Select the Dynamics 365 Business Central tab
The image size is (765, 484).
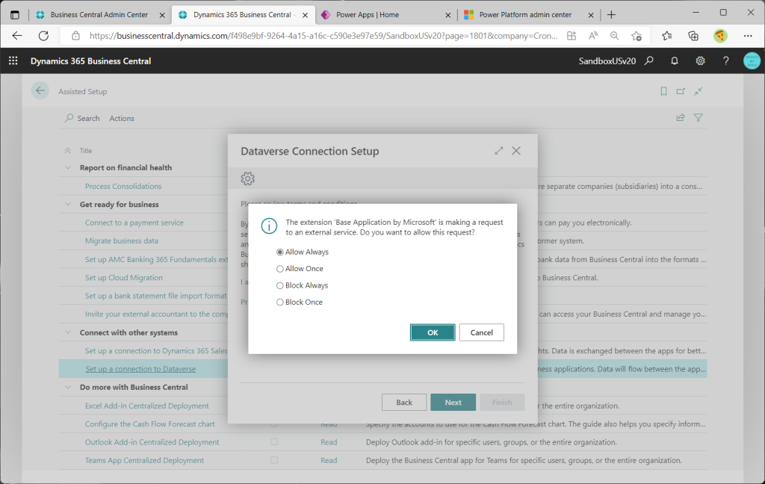242,15
